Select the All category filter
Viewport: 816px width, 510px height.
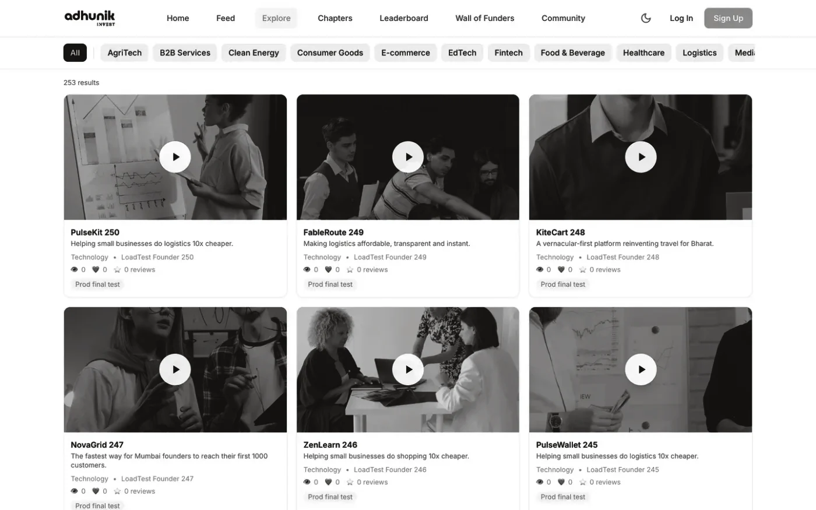click(75, 52)
